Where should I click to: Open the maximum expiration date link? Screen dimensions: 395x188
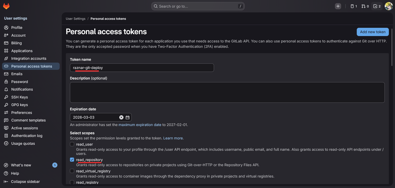click(x=140, y=125)
